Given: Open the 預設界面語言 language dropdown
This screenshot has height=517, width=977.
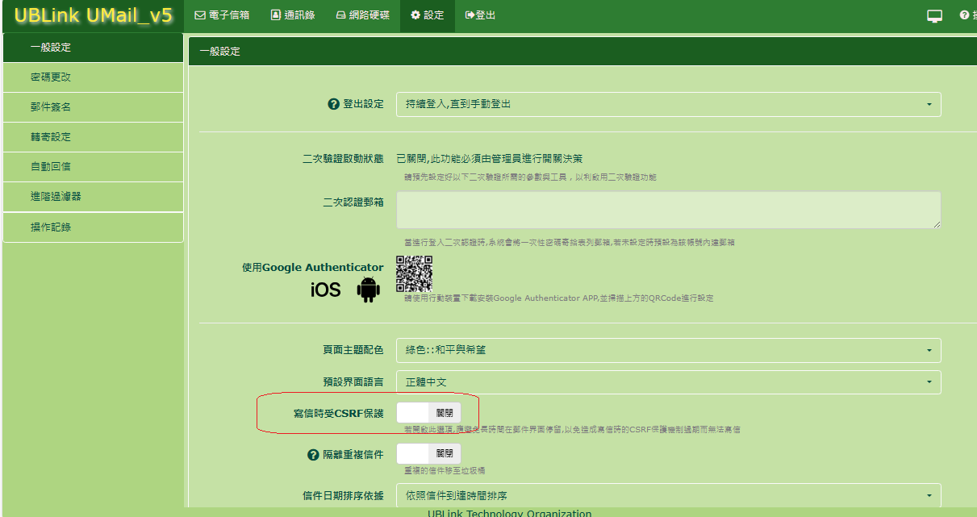Looking at the screenshot, I should (668, 381).
